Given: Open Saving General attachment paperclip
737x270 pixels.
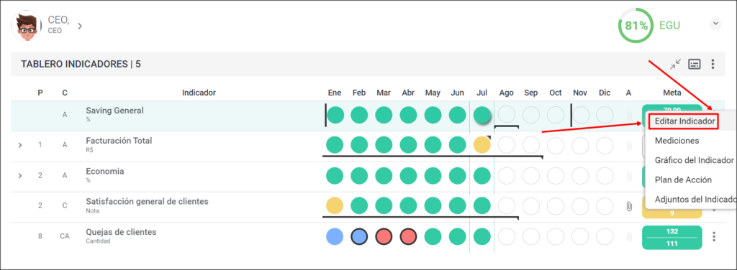Looking at the screenshot, I should tap(629, 115).
